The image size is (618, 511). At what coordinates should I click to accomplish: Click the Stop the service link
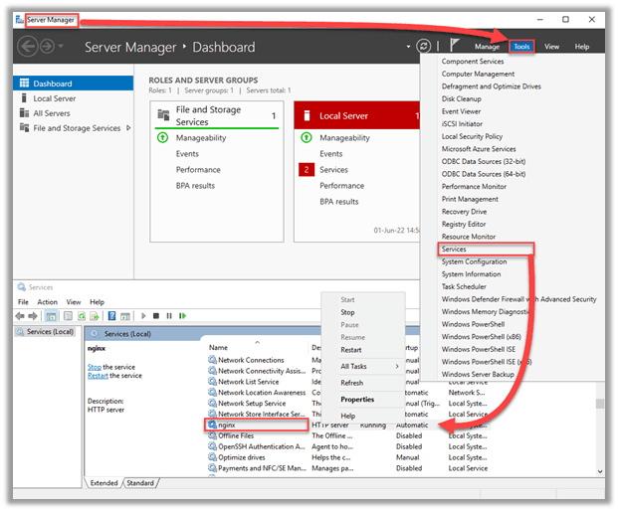pyautogui.click(x=94, y=367)
